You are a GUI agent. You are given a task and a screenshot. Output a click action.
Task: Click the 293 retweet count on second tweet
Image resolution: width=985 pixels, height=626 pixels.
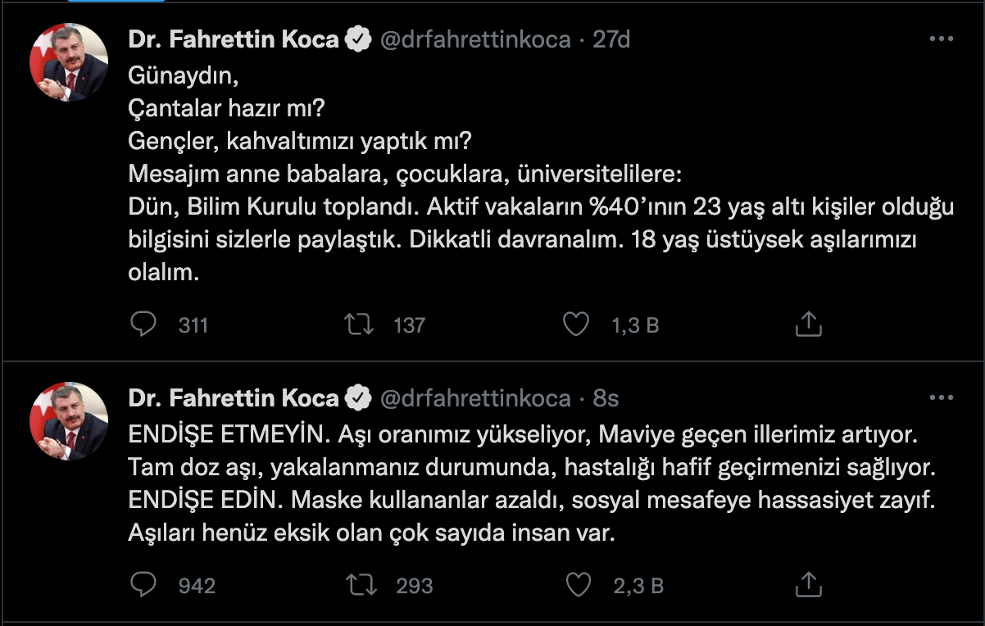pos(414,586)
